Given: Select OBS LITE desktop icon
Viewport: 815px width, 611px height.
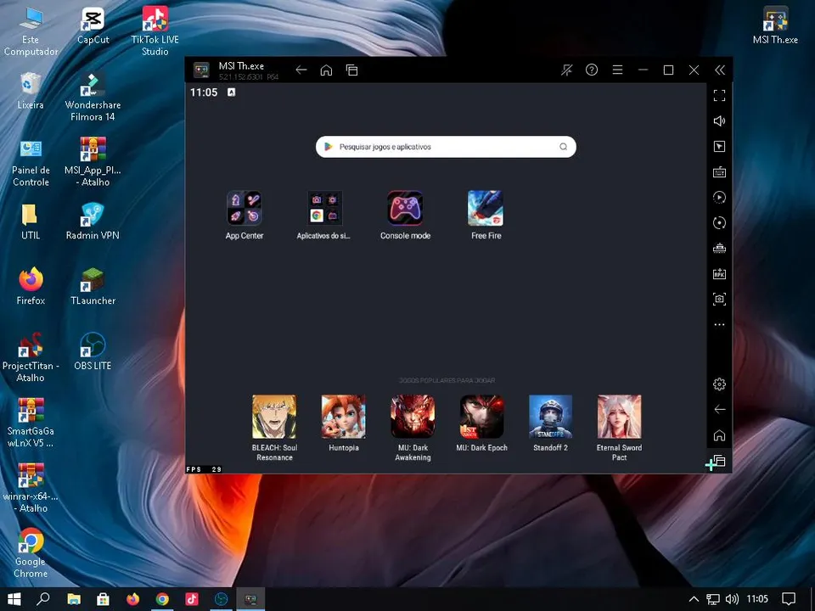Looking at the screenshot, I should click(x=93, y=351).
